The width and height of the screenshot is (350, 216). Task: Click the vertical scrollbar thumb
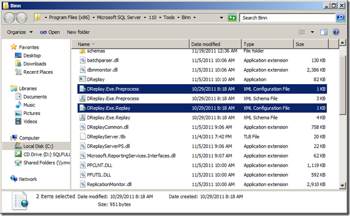coord(342,85)
